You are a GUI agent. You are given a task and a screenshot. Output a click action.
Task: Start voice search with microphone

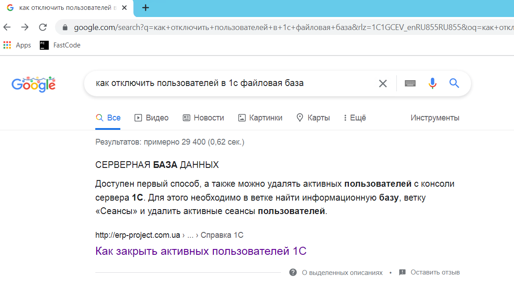pyautogui.click(x=433, y=83)
